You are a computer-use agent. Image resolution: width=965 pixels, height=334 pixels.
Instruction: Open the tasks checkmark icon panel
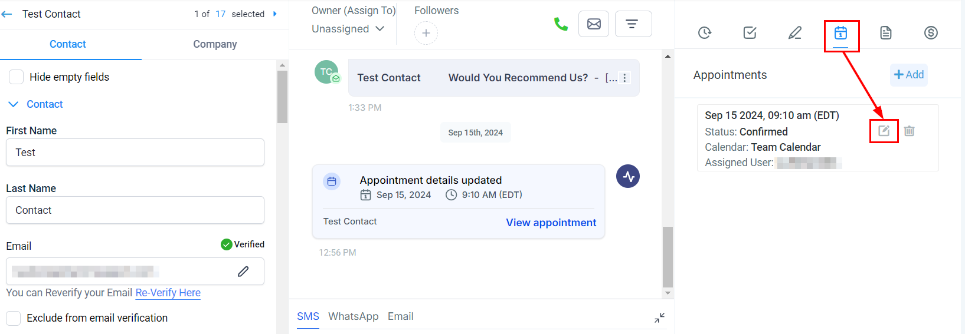pyautogui.click(x=750, y=33)
